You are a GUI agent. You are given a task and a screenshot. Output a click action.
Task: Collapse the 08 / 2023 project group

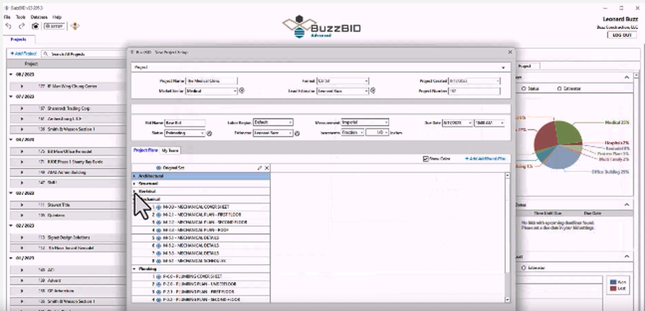pyautogui.click(x=11, y=74)
